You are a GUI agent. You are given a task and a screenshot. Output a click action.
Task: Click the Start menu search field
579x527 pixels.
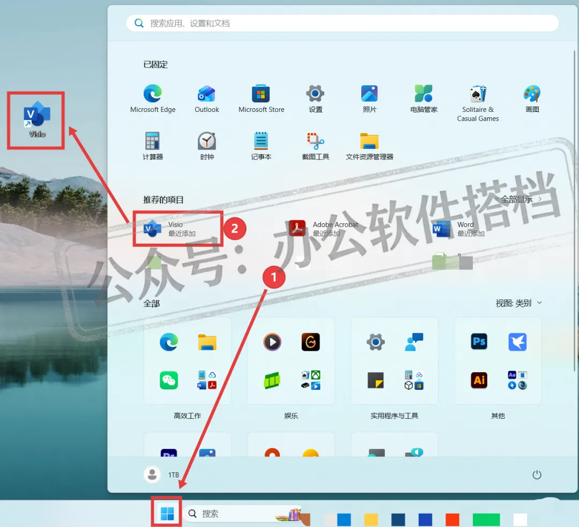point(342,23)
